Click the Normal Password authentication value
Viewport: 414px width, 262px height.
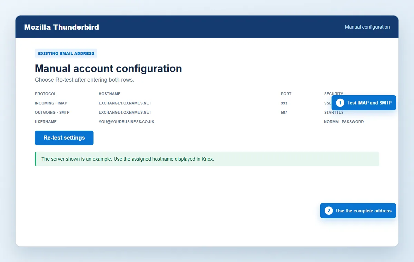(x=344, y=122)
